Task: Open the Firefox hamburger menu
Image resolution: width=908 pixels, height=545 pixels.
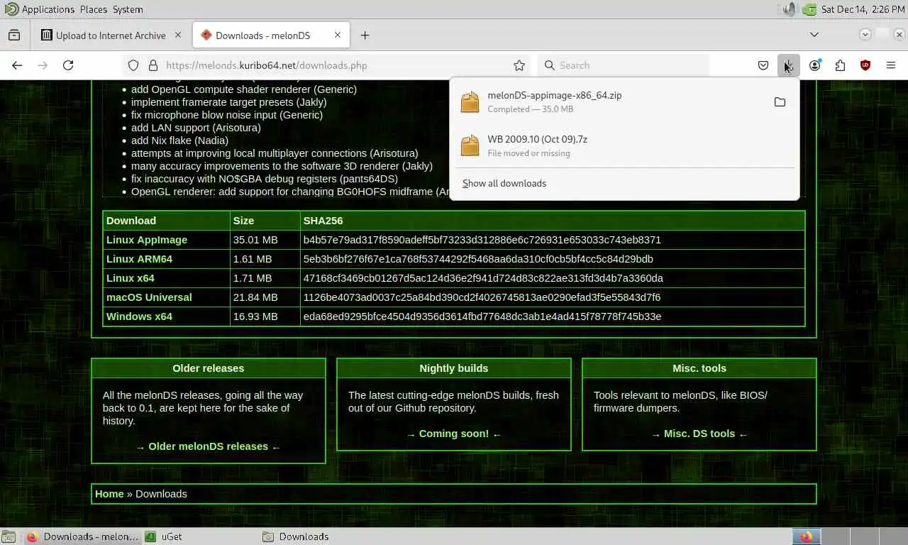Action: pyautogui.click(x=891, y=65)
